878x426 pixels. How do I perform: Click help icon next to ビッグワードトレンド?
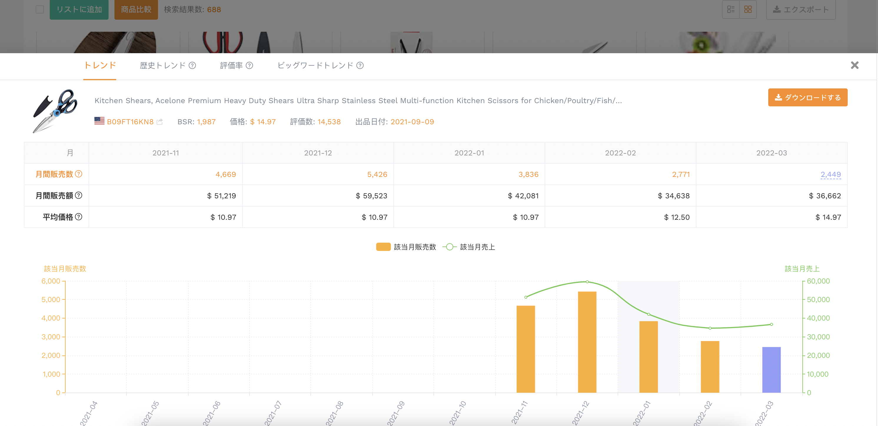click(360, 65)
